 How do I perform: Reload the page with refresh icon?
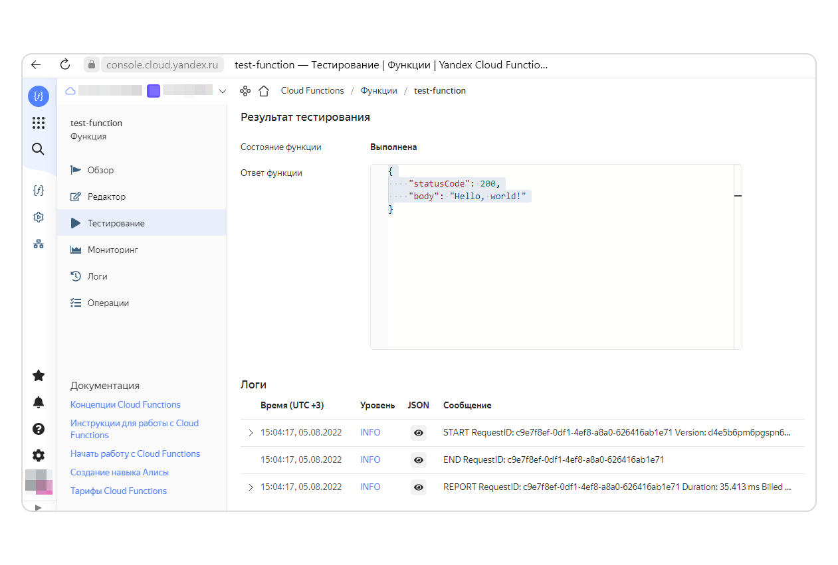pyautogui.click(x=65, y=65)
